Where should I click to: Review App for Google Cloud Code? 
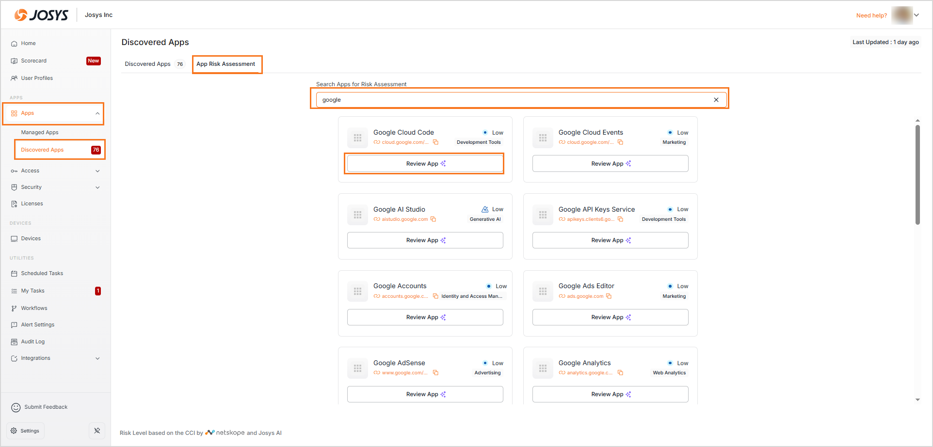pos(425,164)
